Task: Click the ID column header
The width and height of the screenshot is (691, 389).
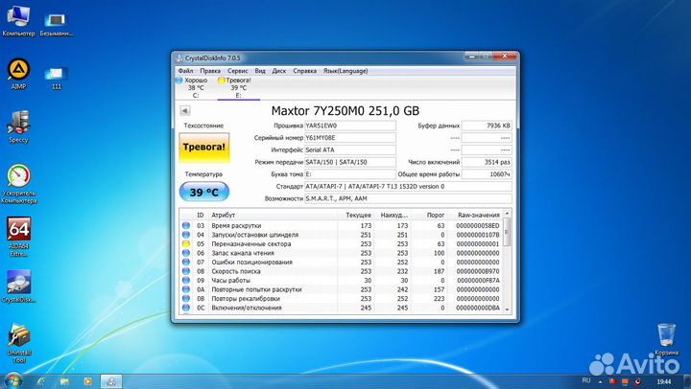Action: pos(200,216)
